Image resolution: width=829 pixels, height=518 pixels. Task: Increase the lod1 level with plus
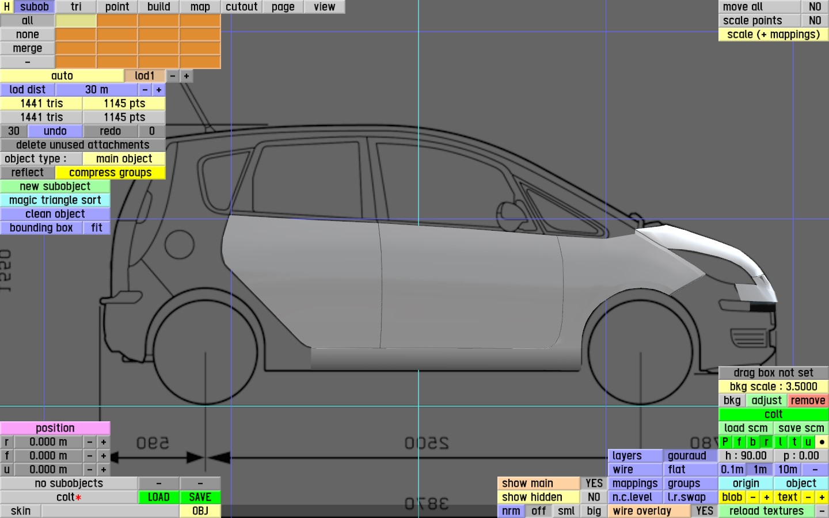(x=187, y=76)
